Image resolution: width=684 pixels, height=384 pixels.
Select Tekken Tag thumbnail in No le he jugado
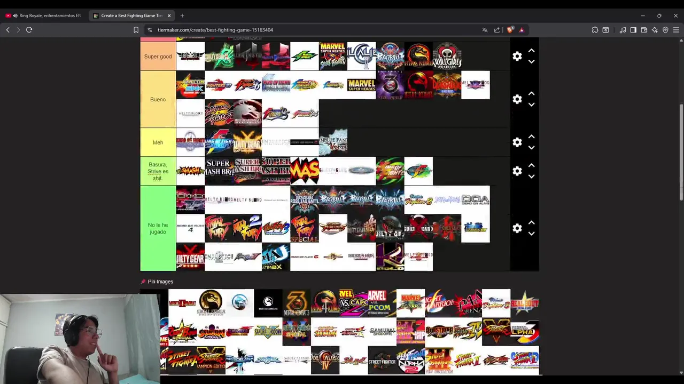point(190,199)
